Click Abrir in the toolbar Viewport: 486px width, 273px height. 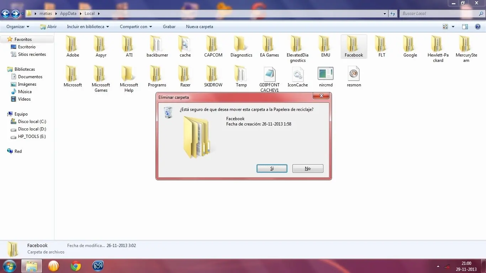[48, 27]
